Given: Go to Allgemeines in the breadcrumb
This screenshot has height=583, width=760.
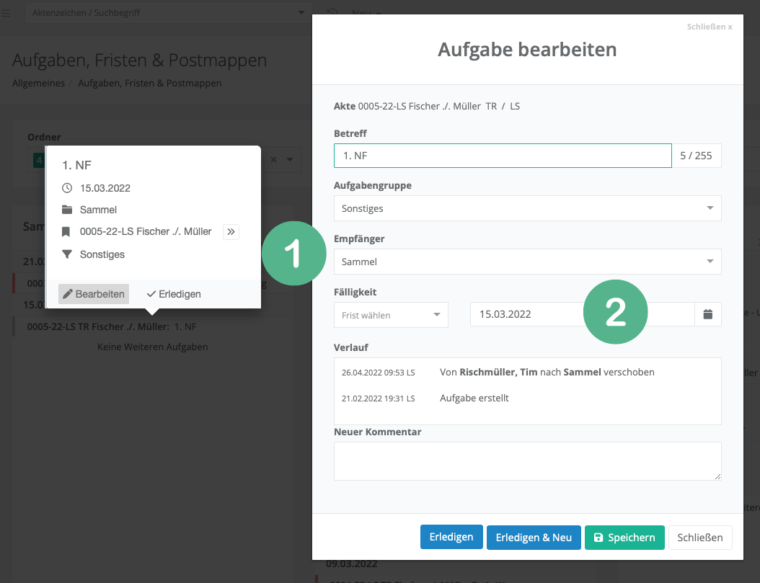Looking at the screenshot, I should point(38,83).
